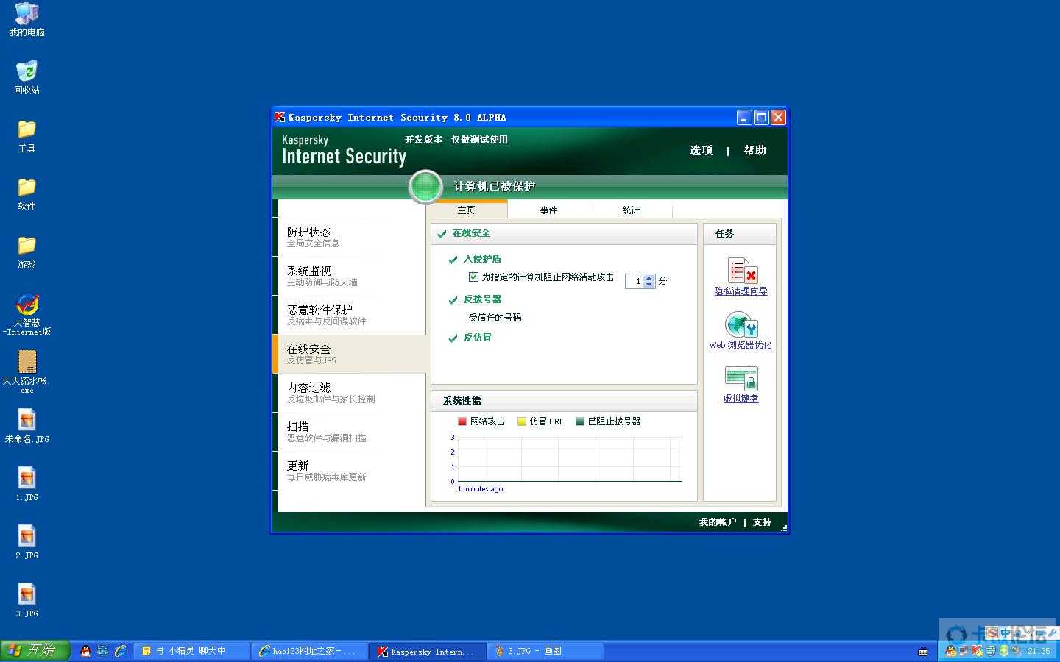1060x662 pixels.
Task: Click the Kaspersky title bar logo icon
Action: (x=280, y=117)
